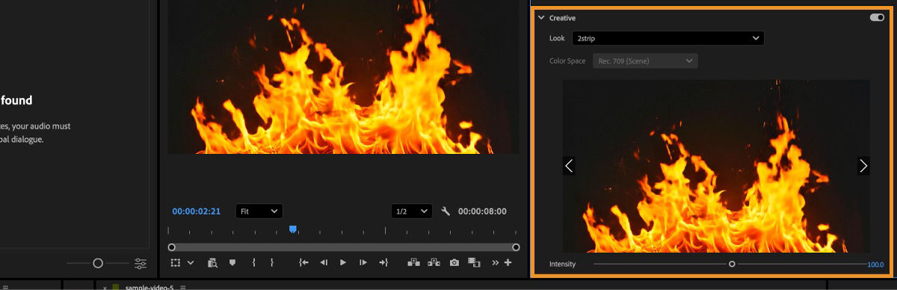Open the button editor plus icon
The height and width of the screenshot is (290, 897).
click(x=508, y=262)
